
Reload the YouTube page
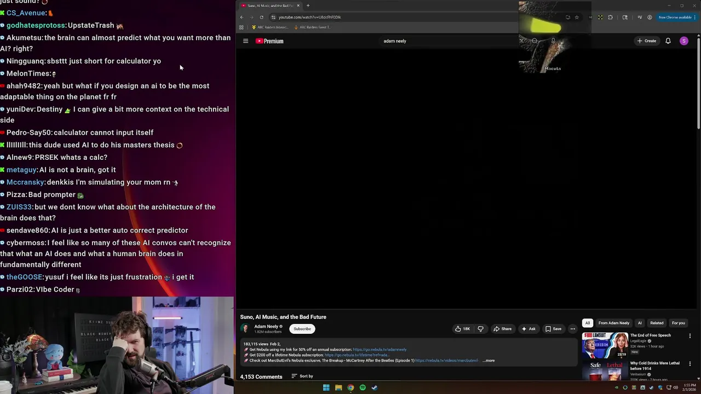click(261, 17)
